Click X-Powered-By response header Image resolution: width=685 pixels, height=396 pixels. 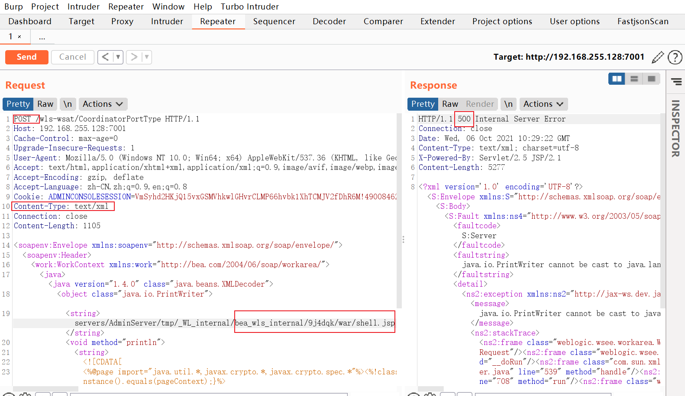pos(490,158)
